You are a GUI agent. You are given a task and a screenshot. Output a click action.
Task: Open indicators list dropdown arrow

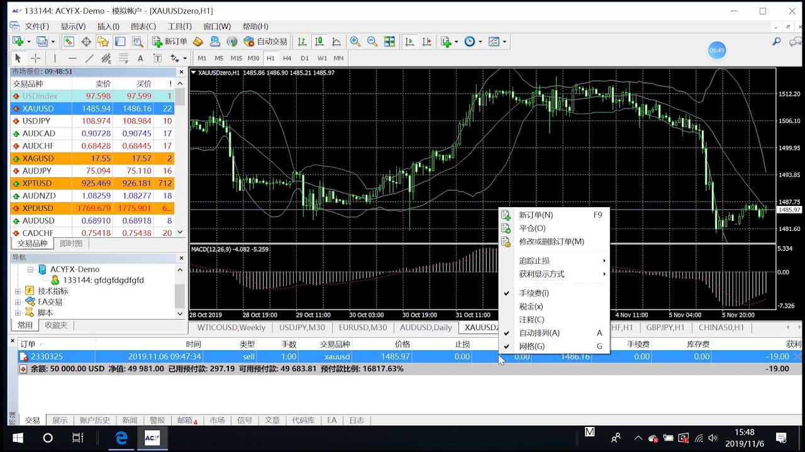(457, 42)
